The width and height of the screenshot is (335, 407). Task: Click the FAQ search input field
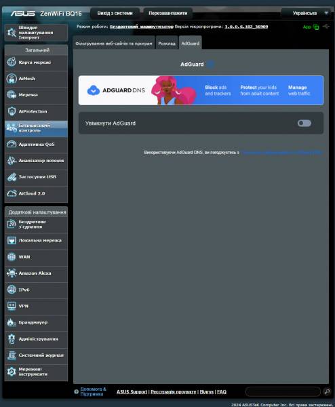pos(283,391)
